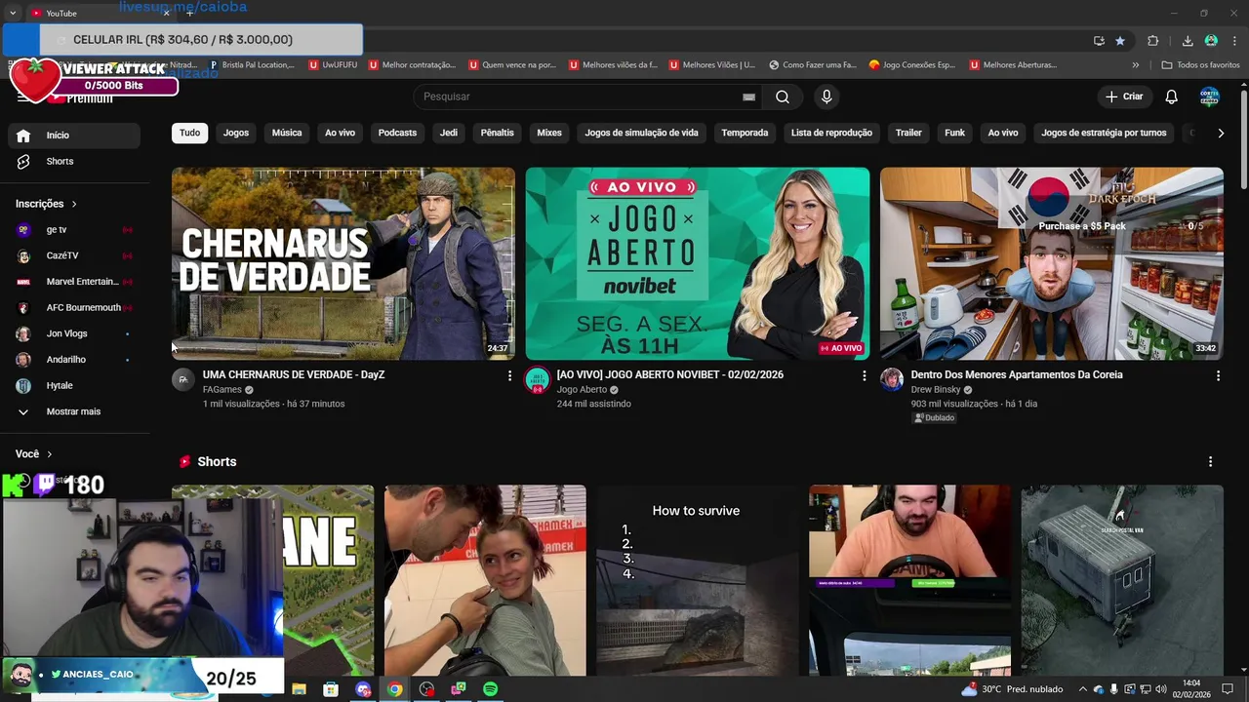Open the Drew Binsky channel avatar

tap(892, 379)
